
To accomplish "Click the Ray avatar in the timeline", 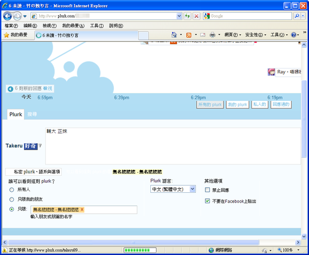I will tap(271, 72).
